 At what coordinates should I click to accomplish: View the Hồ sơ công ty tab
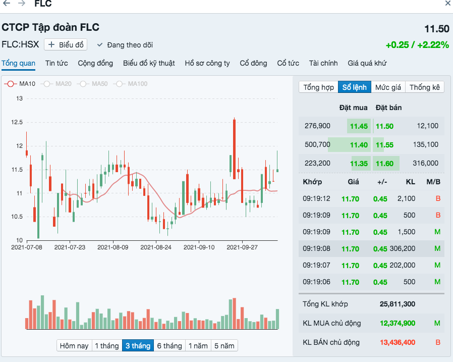207,63
